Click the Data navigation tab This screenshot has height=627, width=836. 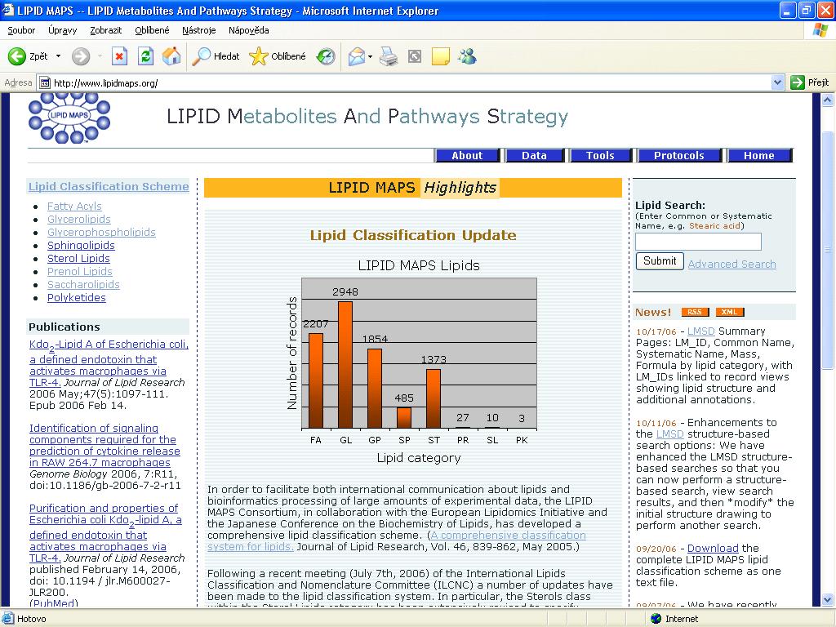point(534,155)
